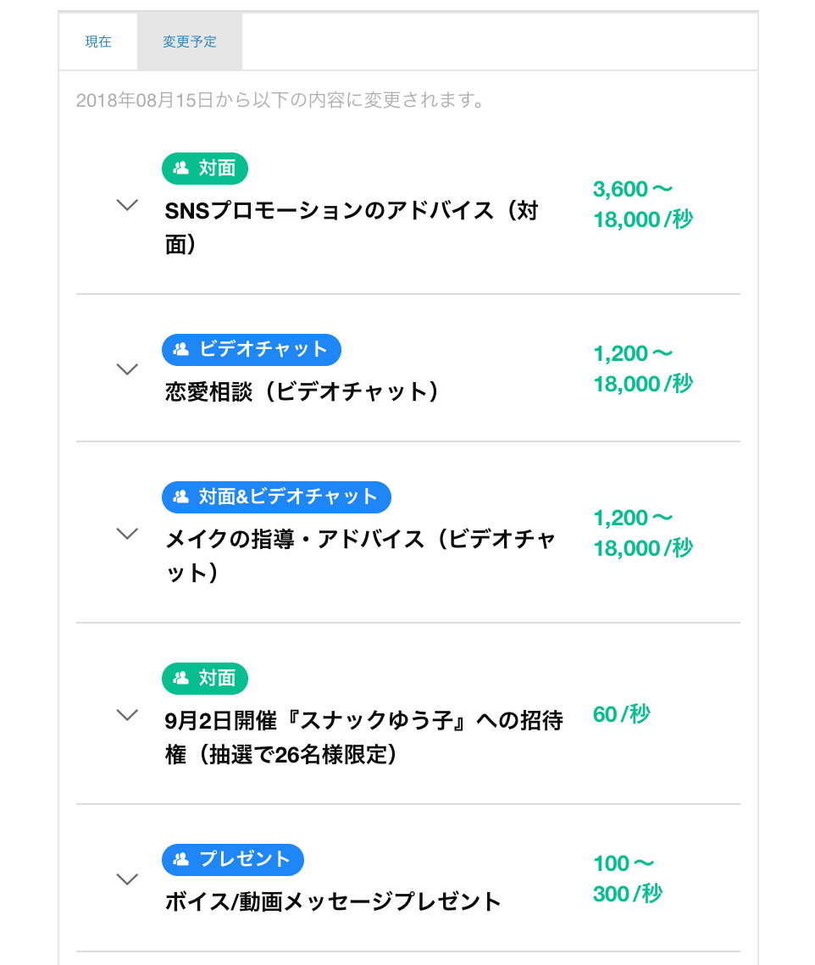Click the 60/秒 price text
Viewport: 815px width, 965px height.
click(x=621, y=714)
